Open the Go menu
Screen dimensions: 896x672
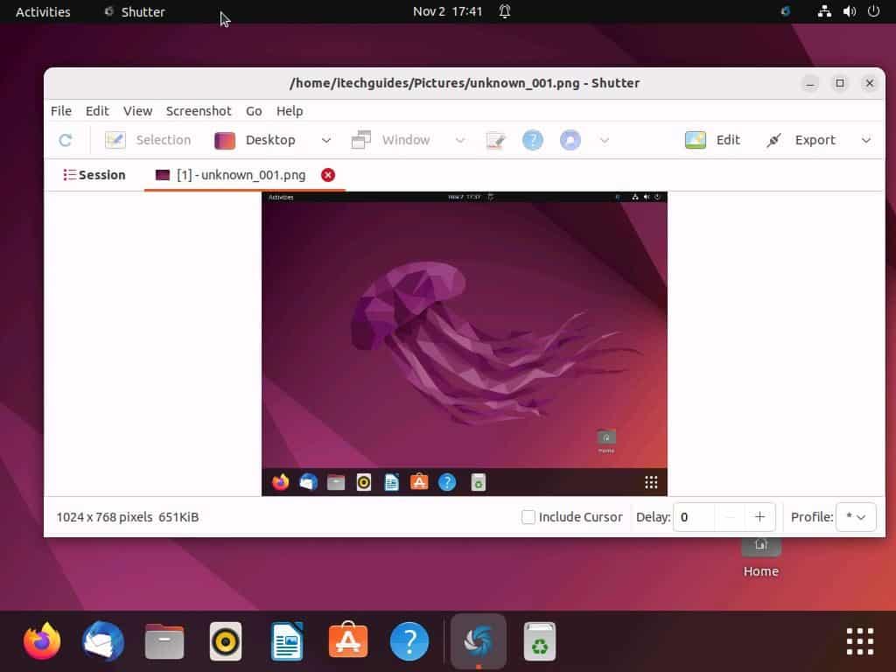254,111
